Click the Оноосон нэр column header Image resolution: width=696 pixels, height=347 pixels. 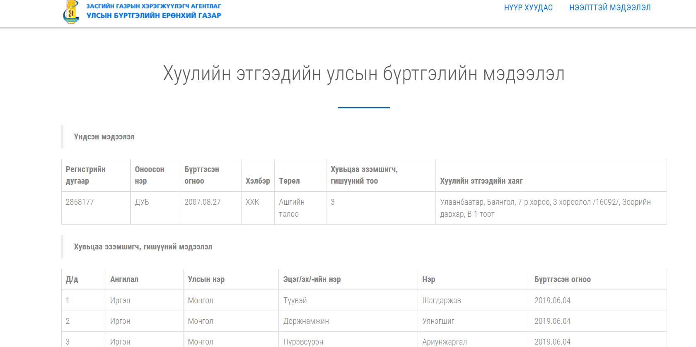tap(149, 175)
